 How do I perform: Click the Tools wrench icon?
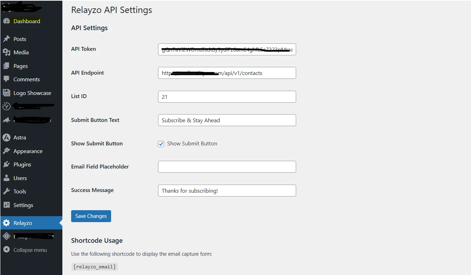coord(6,191)
